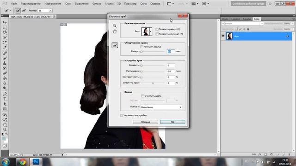Viewport: 296px width, 166px height.
Task: Select the Path Selection tool
Action: pyautogui.click(x=5, y=104)
